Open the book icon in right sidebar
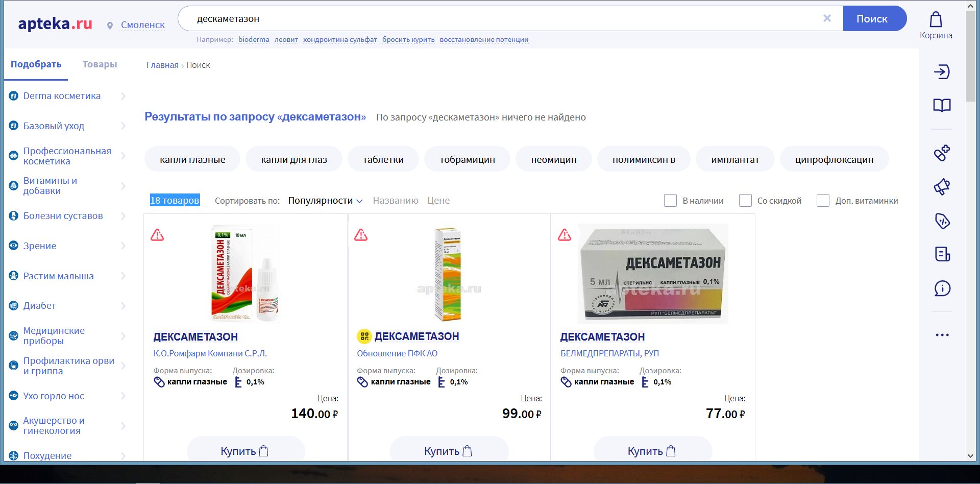This screenshot has width=980, height=484. 942,105
